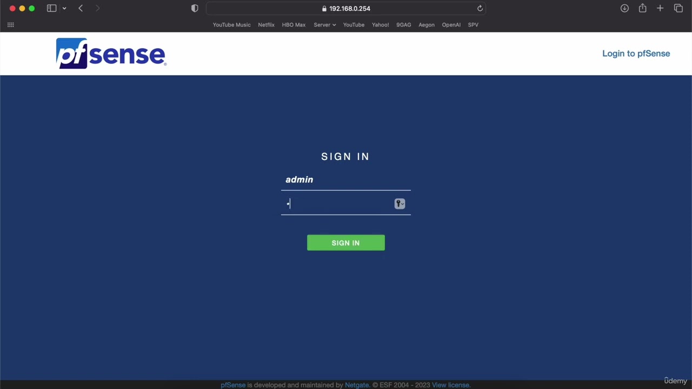Show the downloads icon in Safari toolbar

(624, 8)
